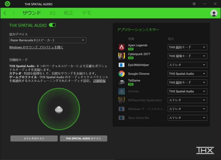Screen dimensions: 221x160
Task: Switch to the 較正 tab
Action: (69, 13)
